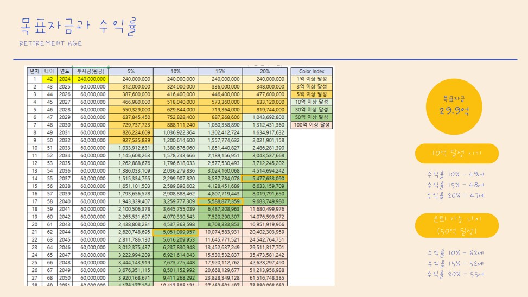528x297 pixels.
Task: Click the 년차 column header
Action: pyautogui.click(x=34, y=71)
